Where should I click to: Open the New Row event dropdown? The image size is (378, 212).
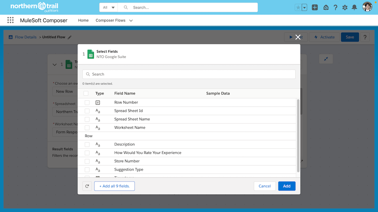[65, 92]
